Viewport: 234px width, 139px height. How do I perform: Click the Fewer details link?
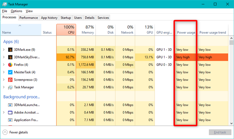[18, 132]
